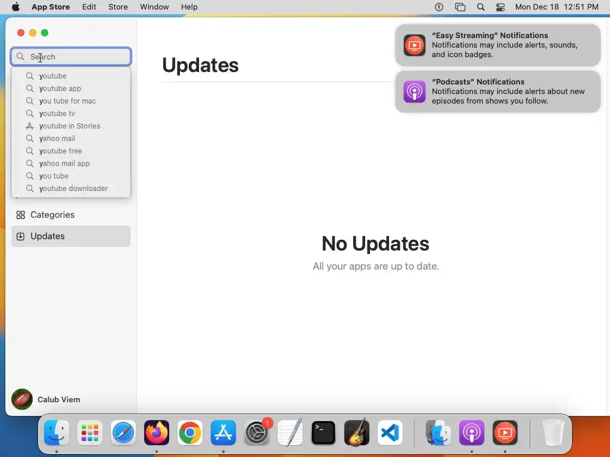This screenshot has width=610, height=457.
Task: Click the Accessibility shortcut icon in menu bar
Action: (439, 7)
